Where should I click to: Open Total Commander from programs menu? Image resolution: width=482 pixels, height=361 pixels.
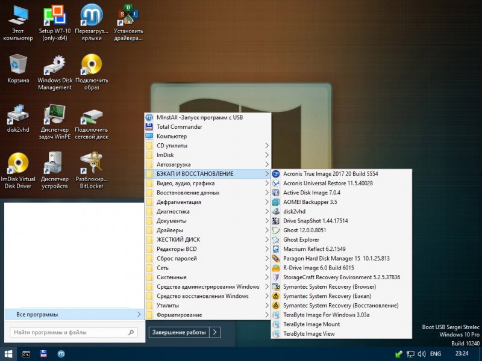click(179, 127)
